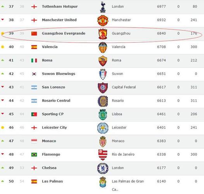Image resolution: width=204 pixels, height=194 pixels.
Task: Click the Roma wolf crest
Action: [103, 61]
